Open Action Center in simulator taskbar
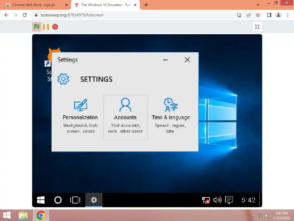The height and width of the screenshot is (221, 294). 229,200
